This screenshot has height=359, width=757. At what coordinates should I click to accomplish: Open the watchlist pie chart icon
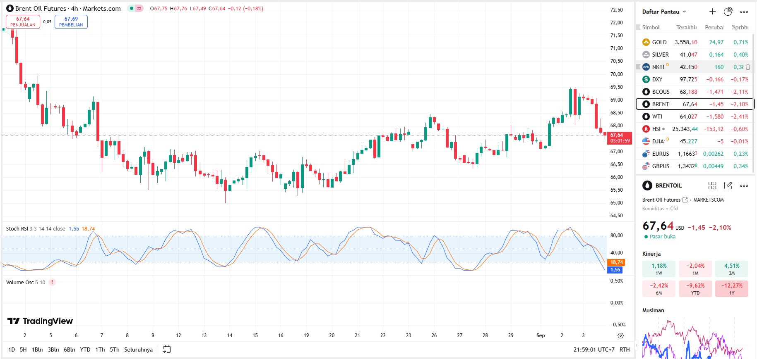click(728, 12)
